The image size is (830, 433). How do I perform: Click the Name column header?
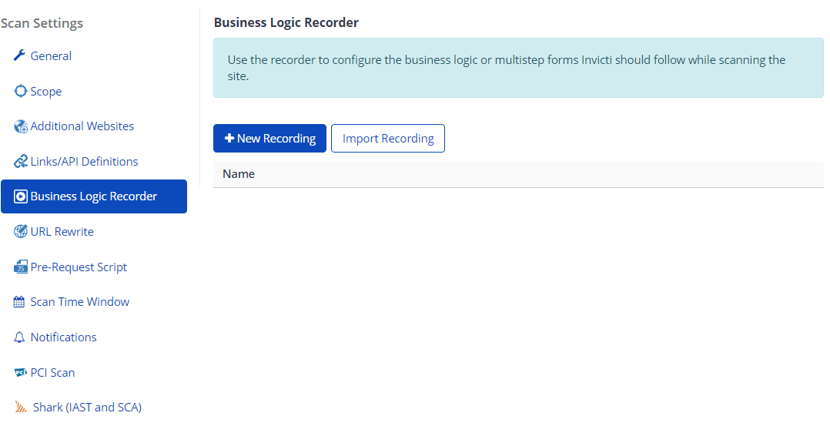pyautogui.click(x=239, y=174)
